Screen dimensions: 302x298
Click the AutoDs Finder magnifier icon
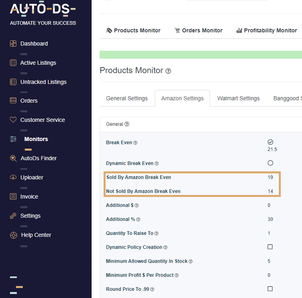13,158
